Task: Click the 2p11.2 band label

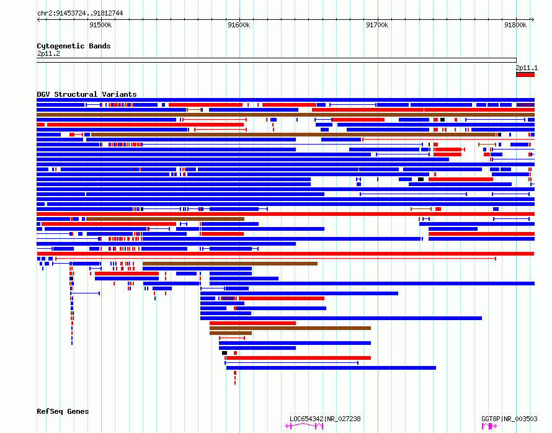Action: (x=48, y=53)
